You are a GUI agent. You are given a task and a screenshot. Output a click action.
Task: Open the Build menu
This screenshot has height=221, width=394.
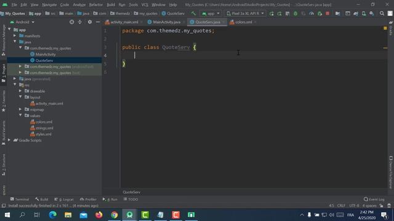coord(111,5)
